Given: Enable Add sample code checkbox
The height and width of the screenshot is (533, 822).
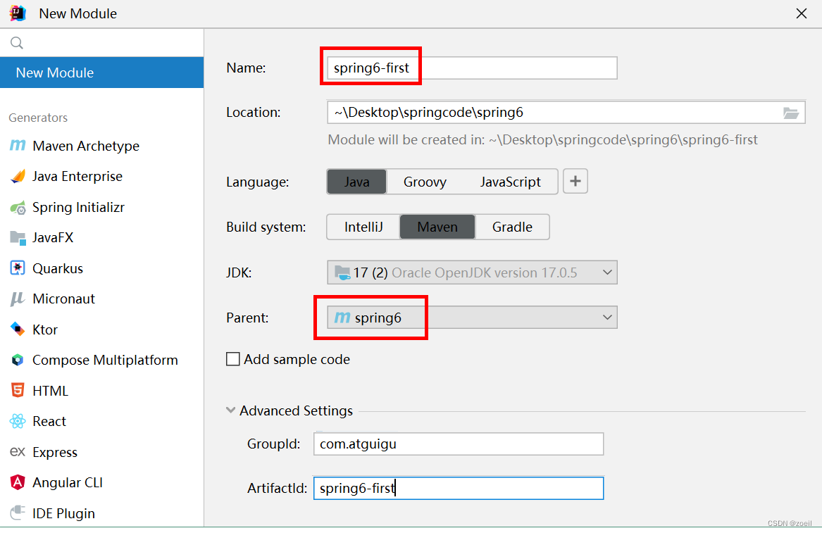Looking at the screenshot, I should coord(232,359).
